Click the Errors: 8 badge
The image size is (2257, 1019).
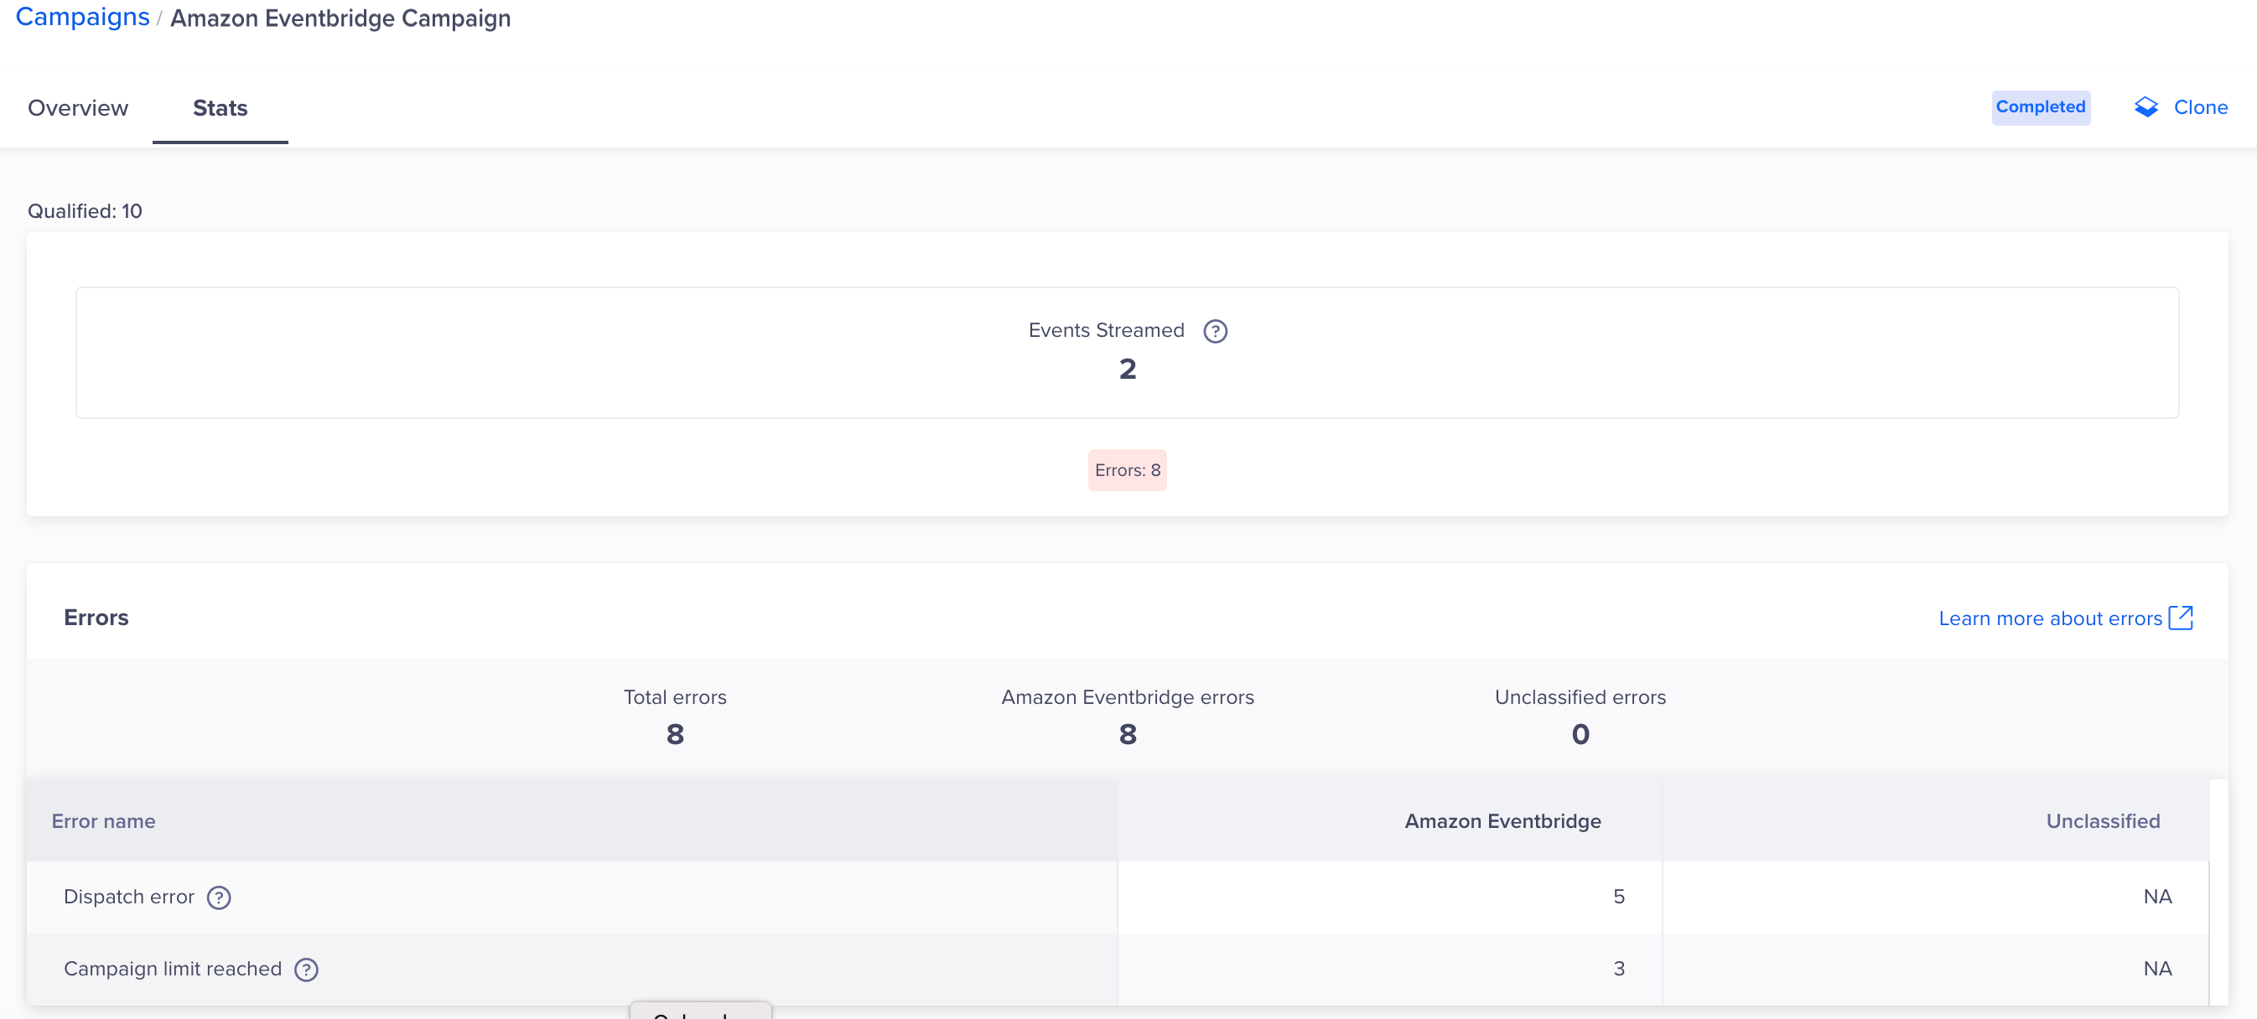(x=1127, y=470)
